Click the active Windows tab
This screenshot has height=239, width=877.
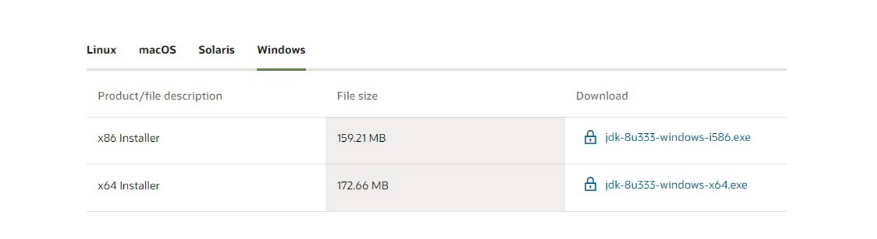[281, 50]
